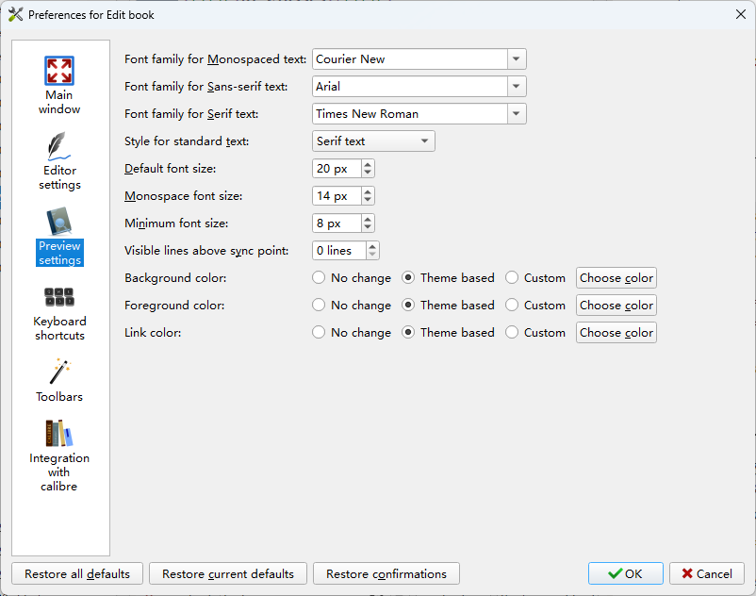Expand the Serif font family dropdown
This screenshot has width=756, height=596.
[516, 114]
